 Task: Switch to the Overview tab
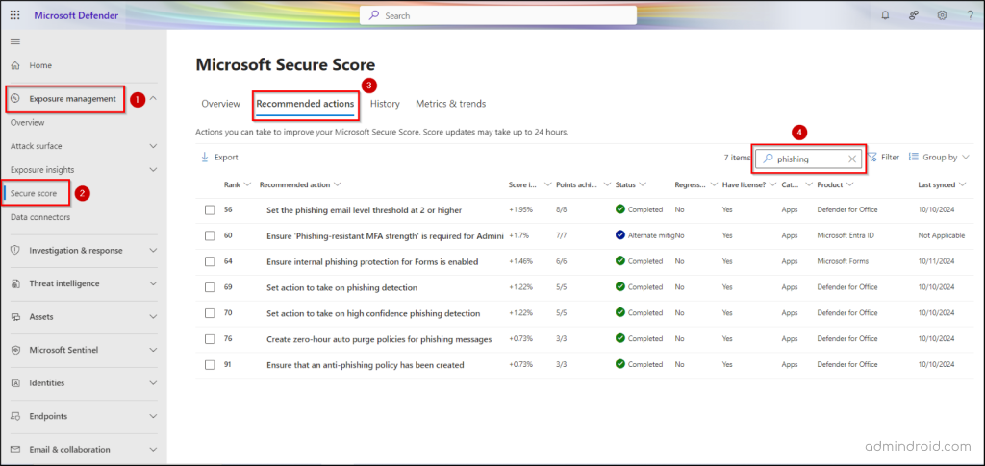click(x=220, y=104)
